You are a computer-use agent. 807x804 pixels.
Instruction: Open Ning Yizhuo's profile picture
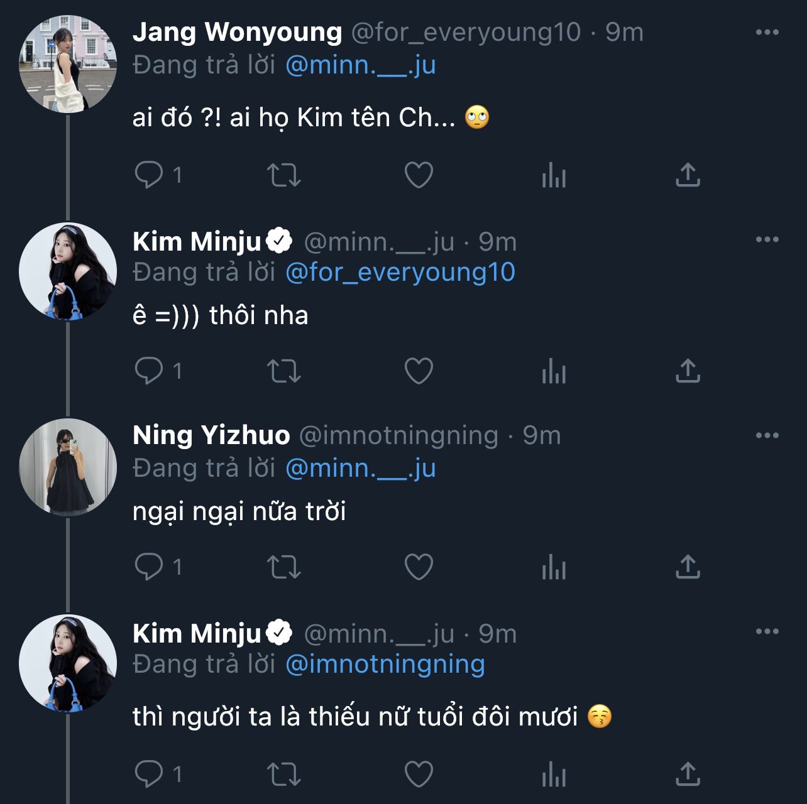[68, 467]
